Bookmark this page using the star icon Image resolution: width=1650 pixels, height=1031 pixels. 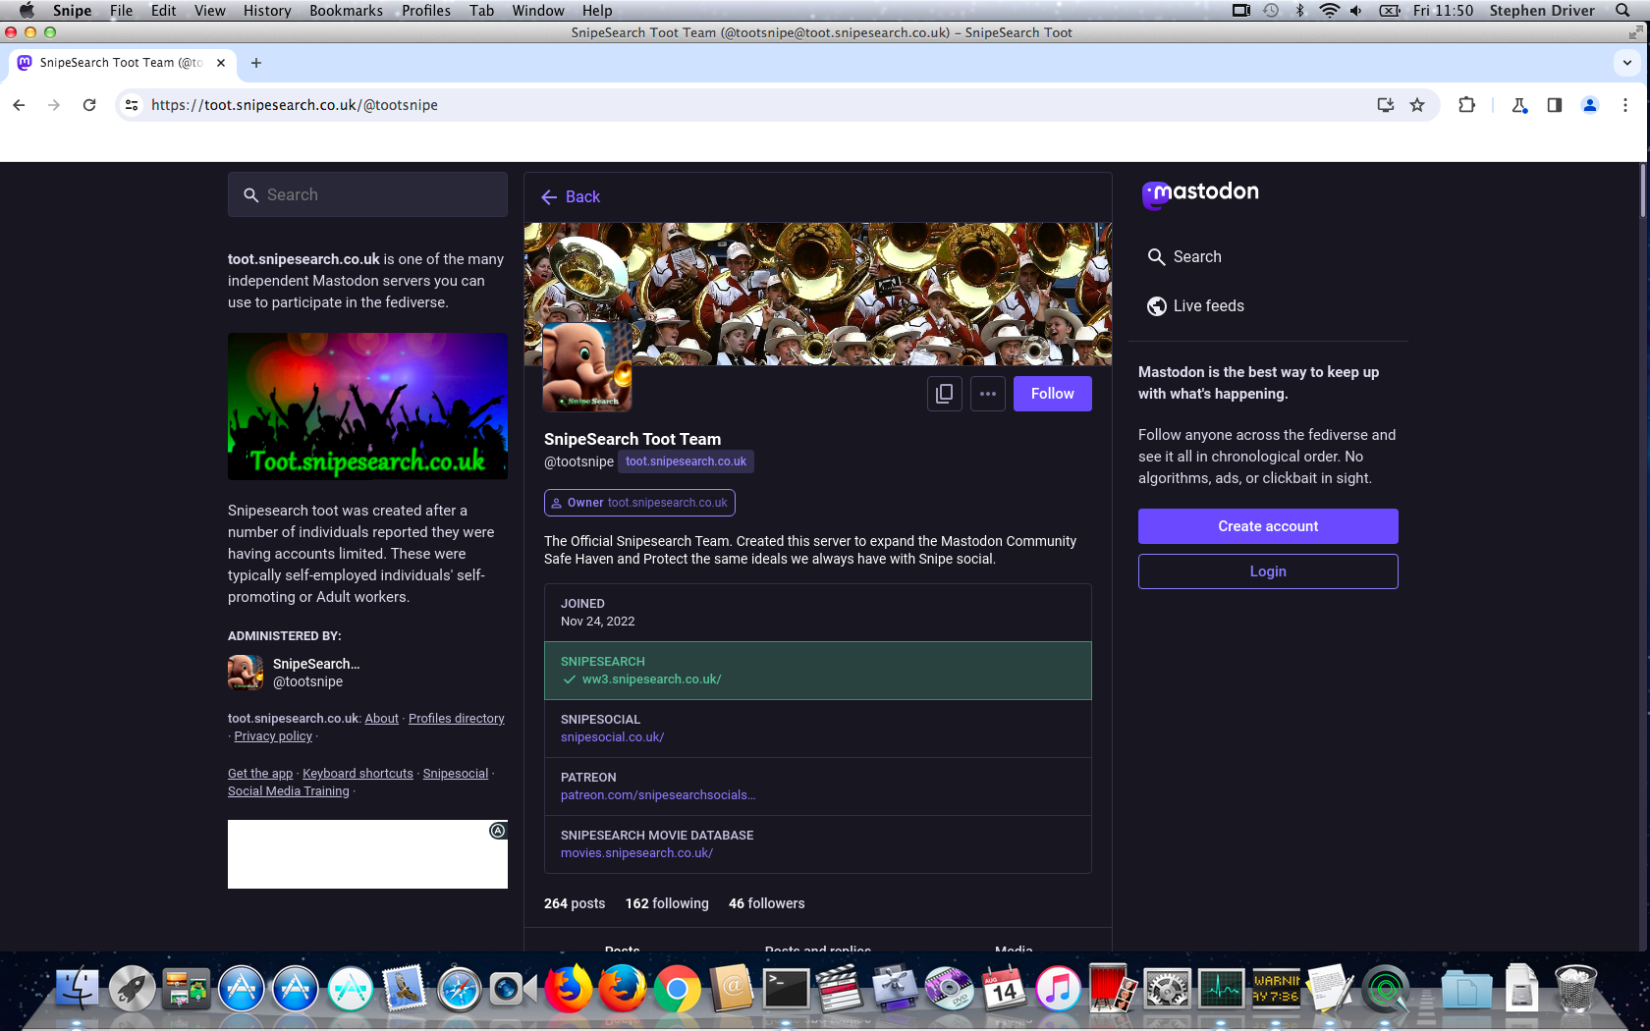click(x=1417, y=105)
